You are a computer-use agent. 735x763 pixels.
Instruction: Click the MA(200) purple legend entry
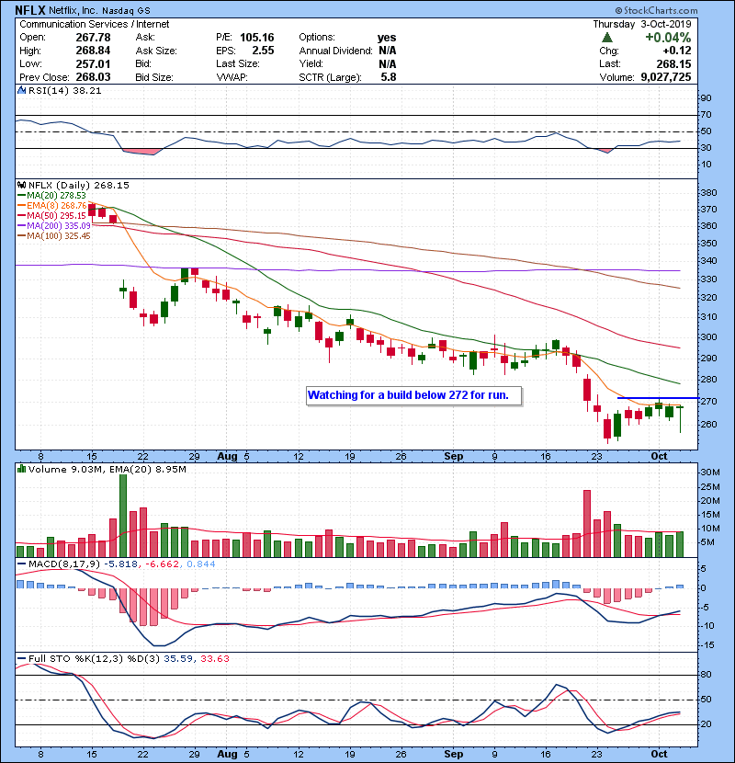[55, 226]
